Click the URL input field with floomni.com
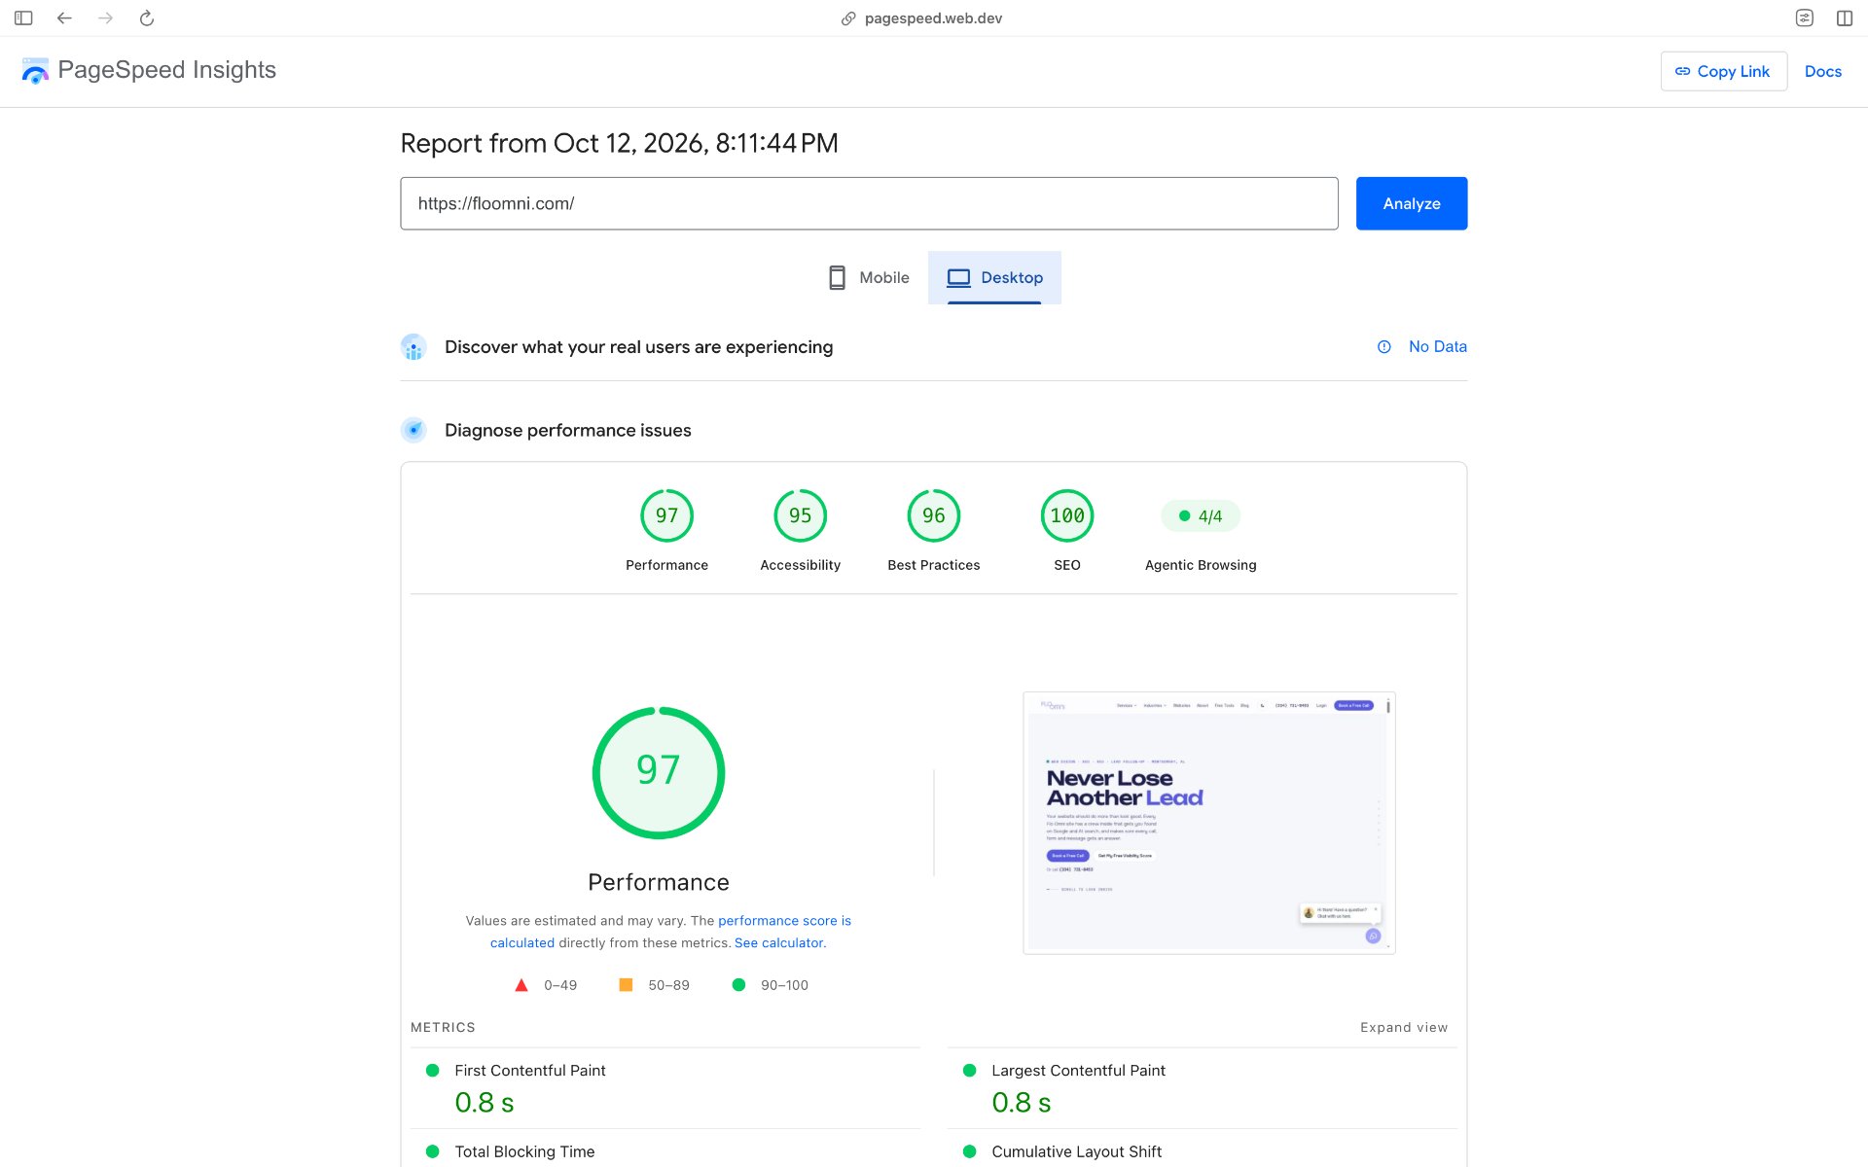Image resolution: width=1868 pixels, height=1167 pixels. click(x=869, y=203)
